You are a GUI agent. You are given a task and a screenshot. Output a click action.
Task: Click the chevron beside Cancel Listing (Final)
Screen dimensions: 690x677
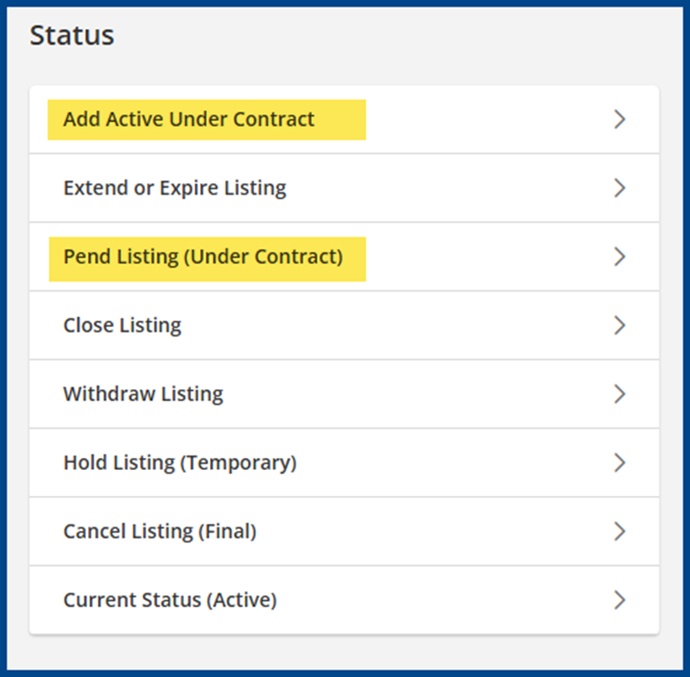(619, 532)
